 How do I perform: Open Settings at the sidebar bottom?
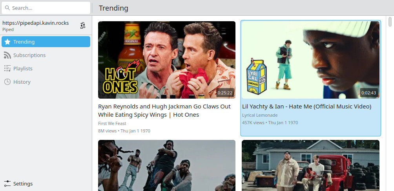pos(46,184)
